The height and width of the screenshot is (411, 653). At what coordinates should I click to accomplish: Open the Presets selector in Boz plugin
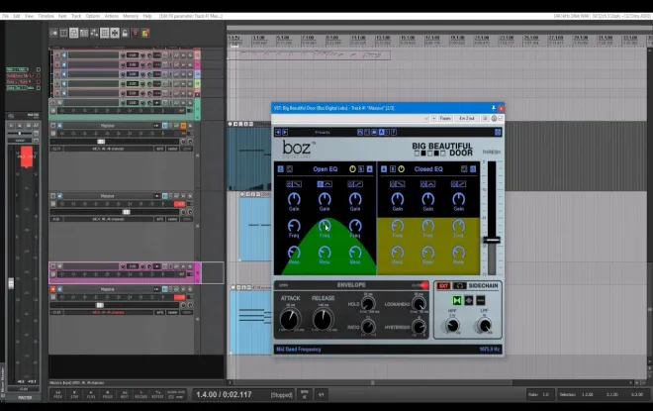coord(322,132)
